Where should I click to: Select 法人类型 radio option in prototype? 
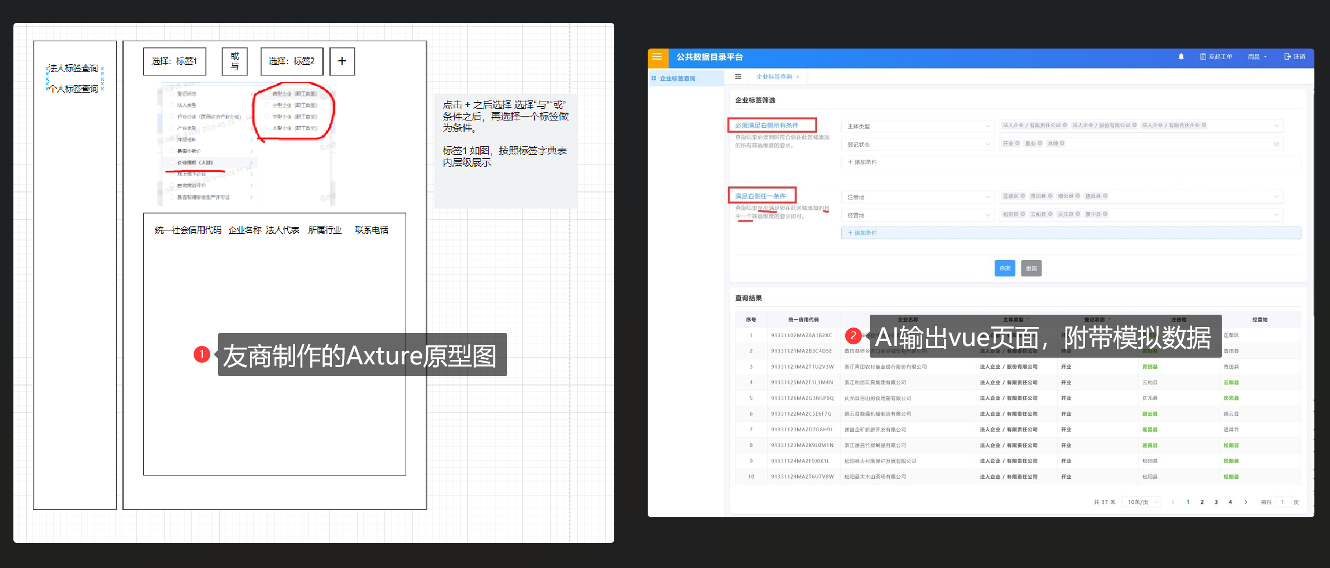172,105
